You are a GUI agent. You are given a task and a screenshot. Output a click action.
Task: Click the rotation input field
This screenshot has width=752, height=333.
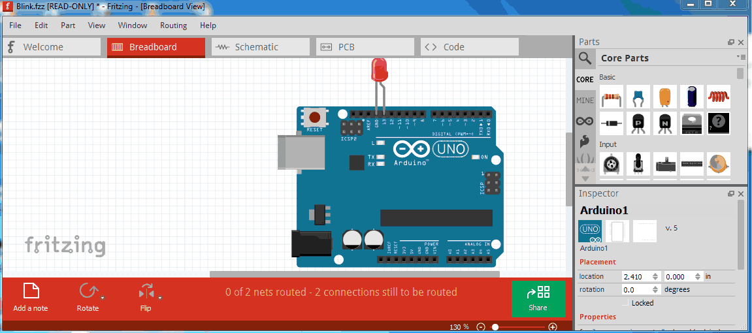point(636,289)
